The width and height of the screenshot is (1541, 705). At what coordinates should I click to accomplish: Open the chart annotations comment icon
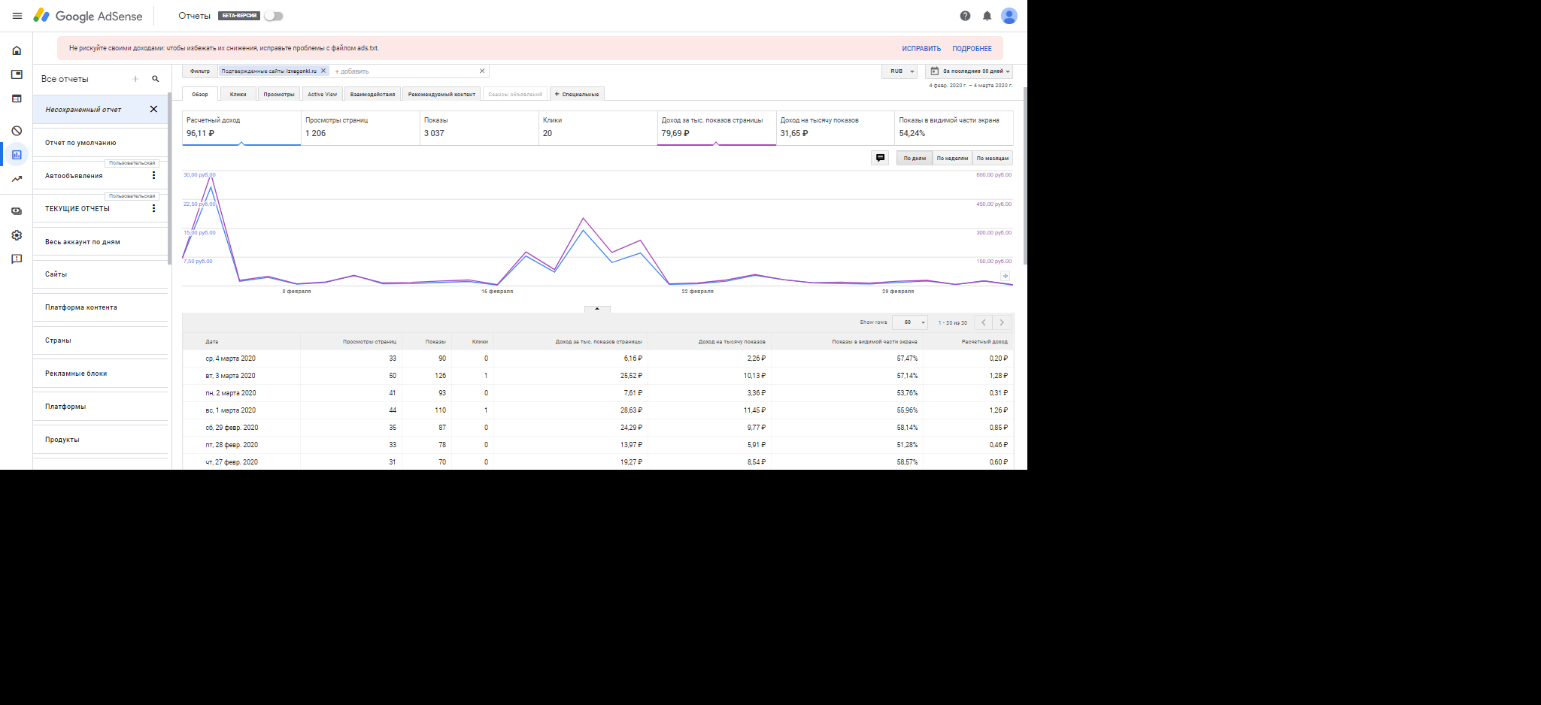pyautogui.click(x=880, y=158)
